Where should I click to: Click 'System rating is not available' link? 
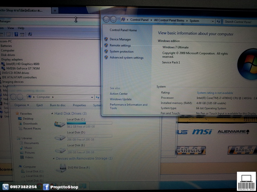coord(215,93)
